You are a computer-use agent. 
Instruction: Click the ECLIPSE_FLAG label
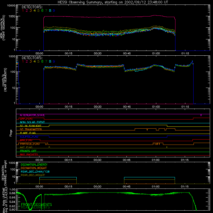click(x=29, y=137)
